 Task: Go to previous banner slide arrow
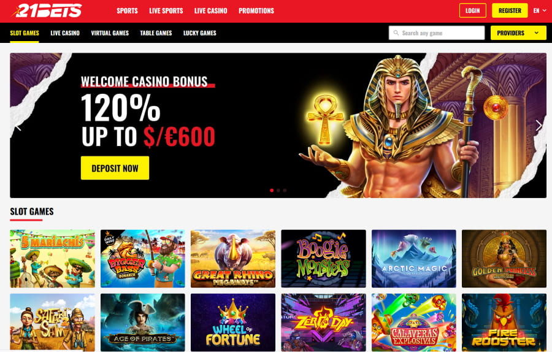(18, 126)
